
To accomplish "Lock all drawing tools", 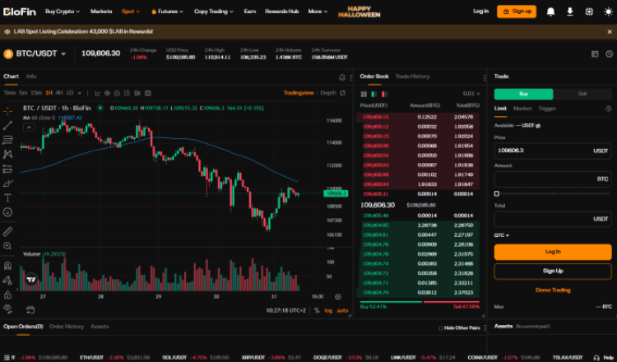I will pos(7,295).
